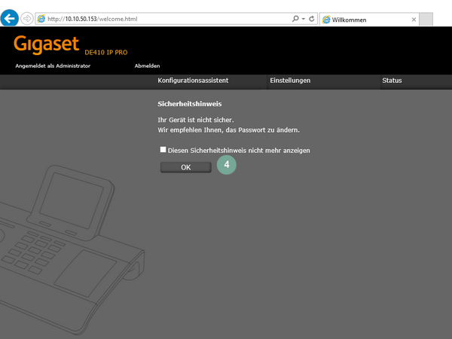Open the Einstellungen menu
The width and height of the screenshot is (452, 339).
(x=290, y=81)
